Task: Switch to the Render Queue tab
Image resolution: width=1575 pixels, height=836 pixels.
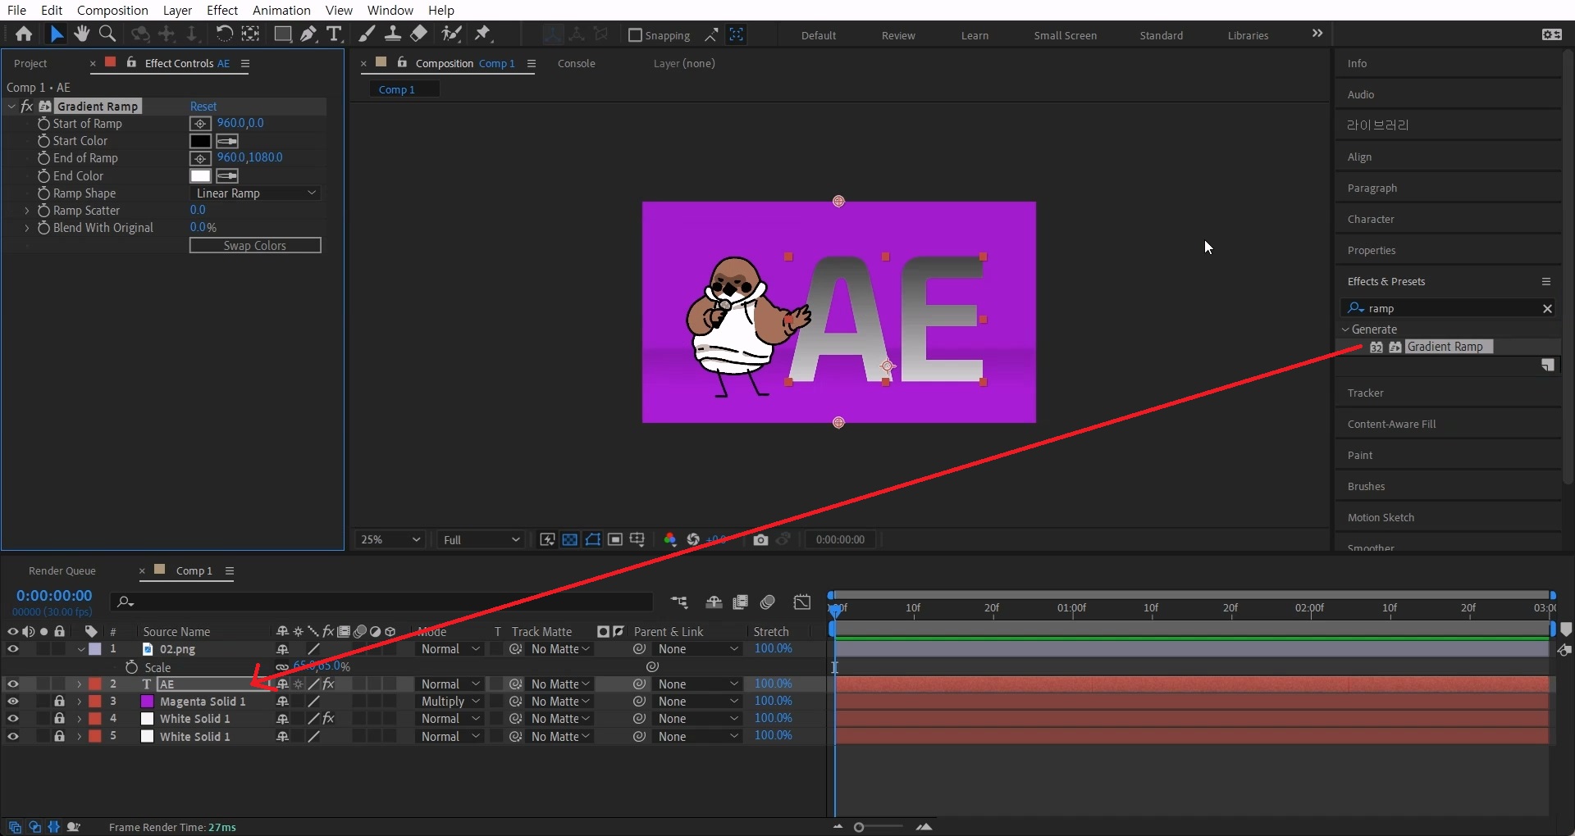Action: tap(62, 570)
